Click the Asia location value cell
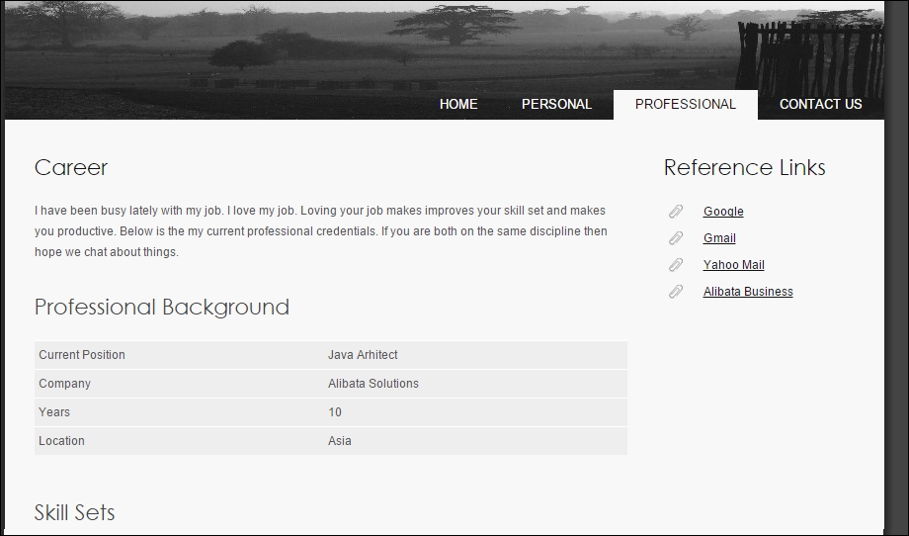909x536 pixels. [x=340, y=441]
